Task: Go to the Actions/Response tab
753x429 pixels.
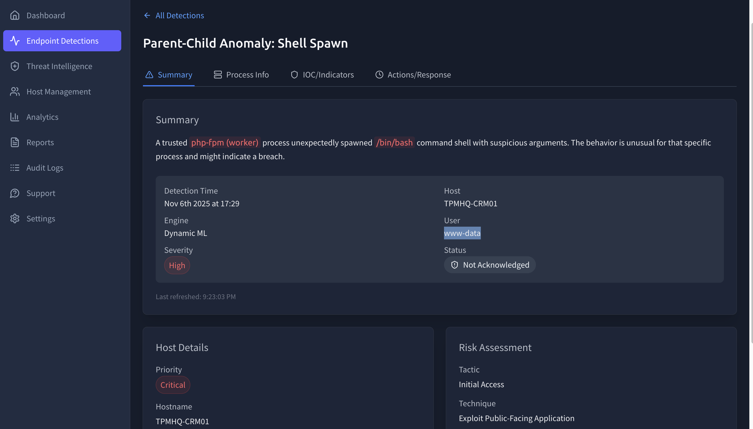Action: (x=413, y=75)
